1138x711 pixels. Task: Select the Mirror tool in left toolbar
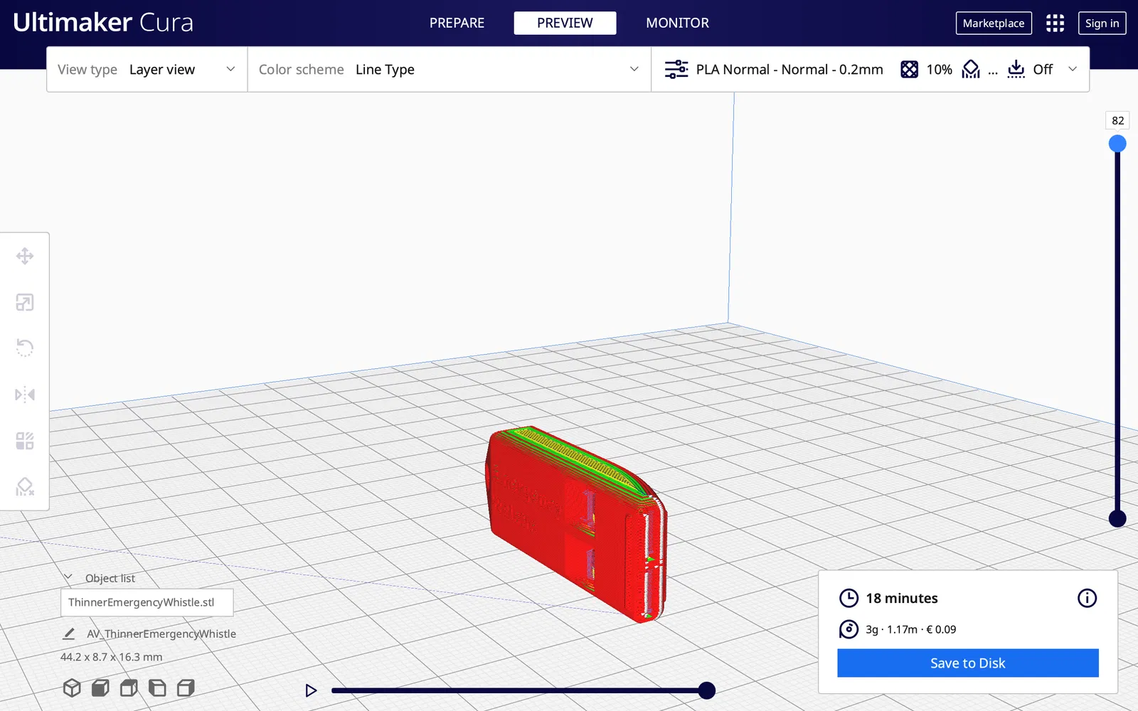click(x=25, y=395)
